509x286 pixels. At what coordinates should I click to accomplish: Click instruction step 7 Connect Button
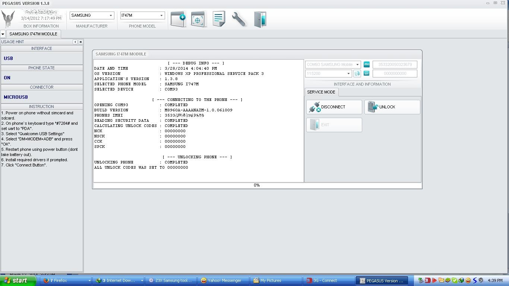click(24, 165)
